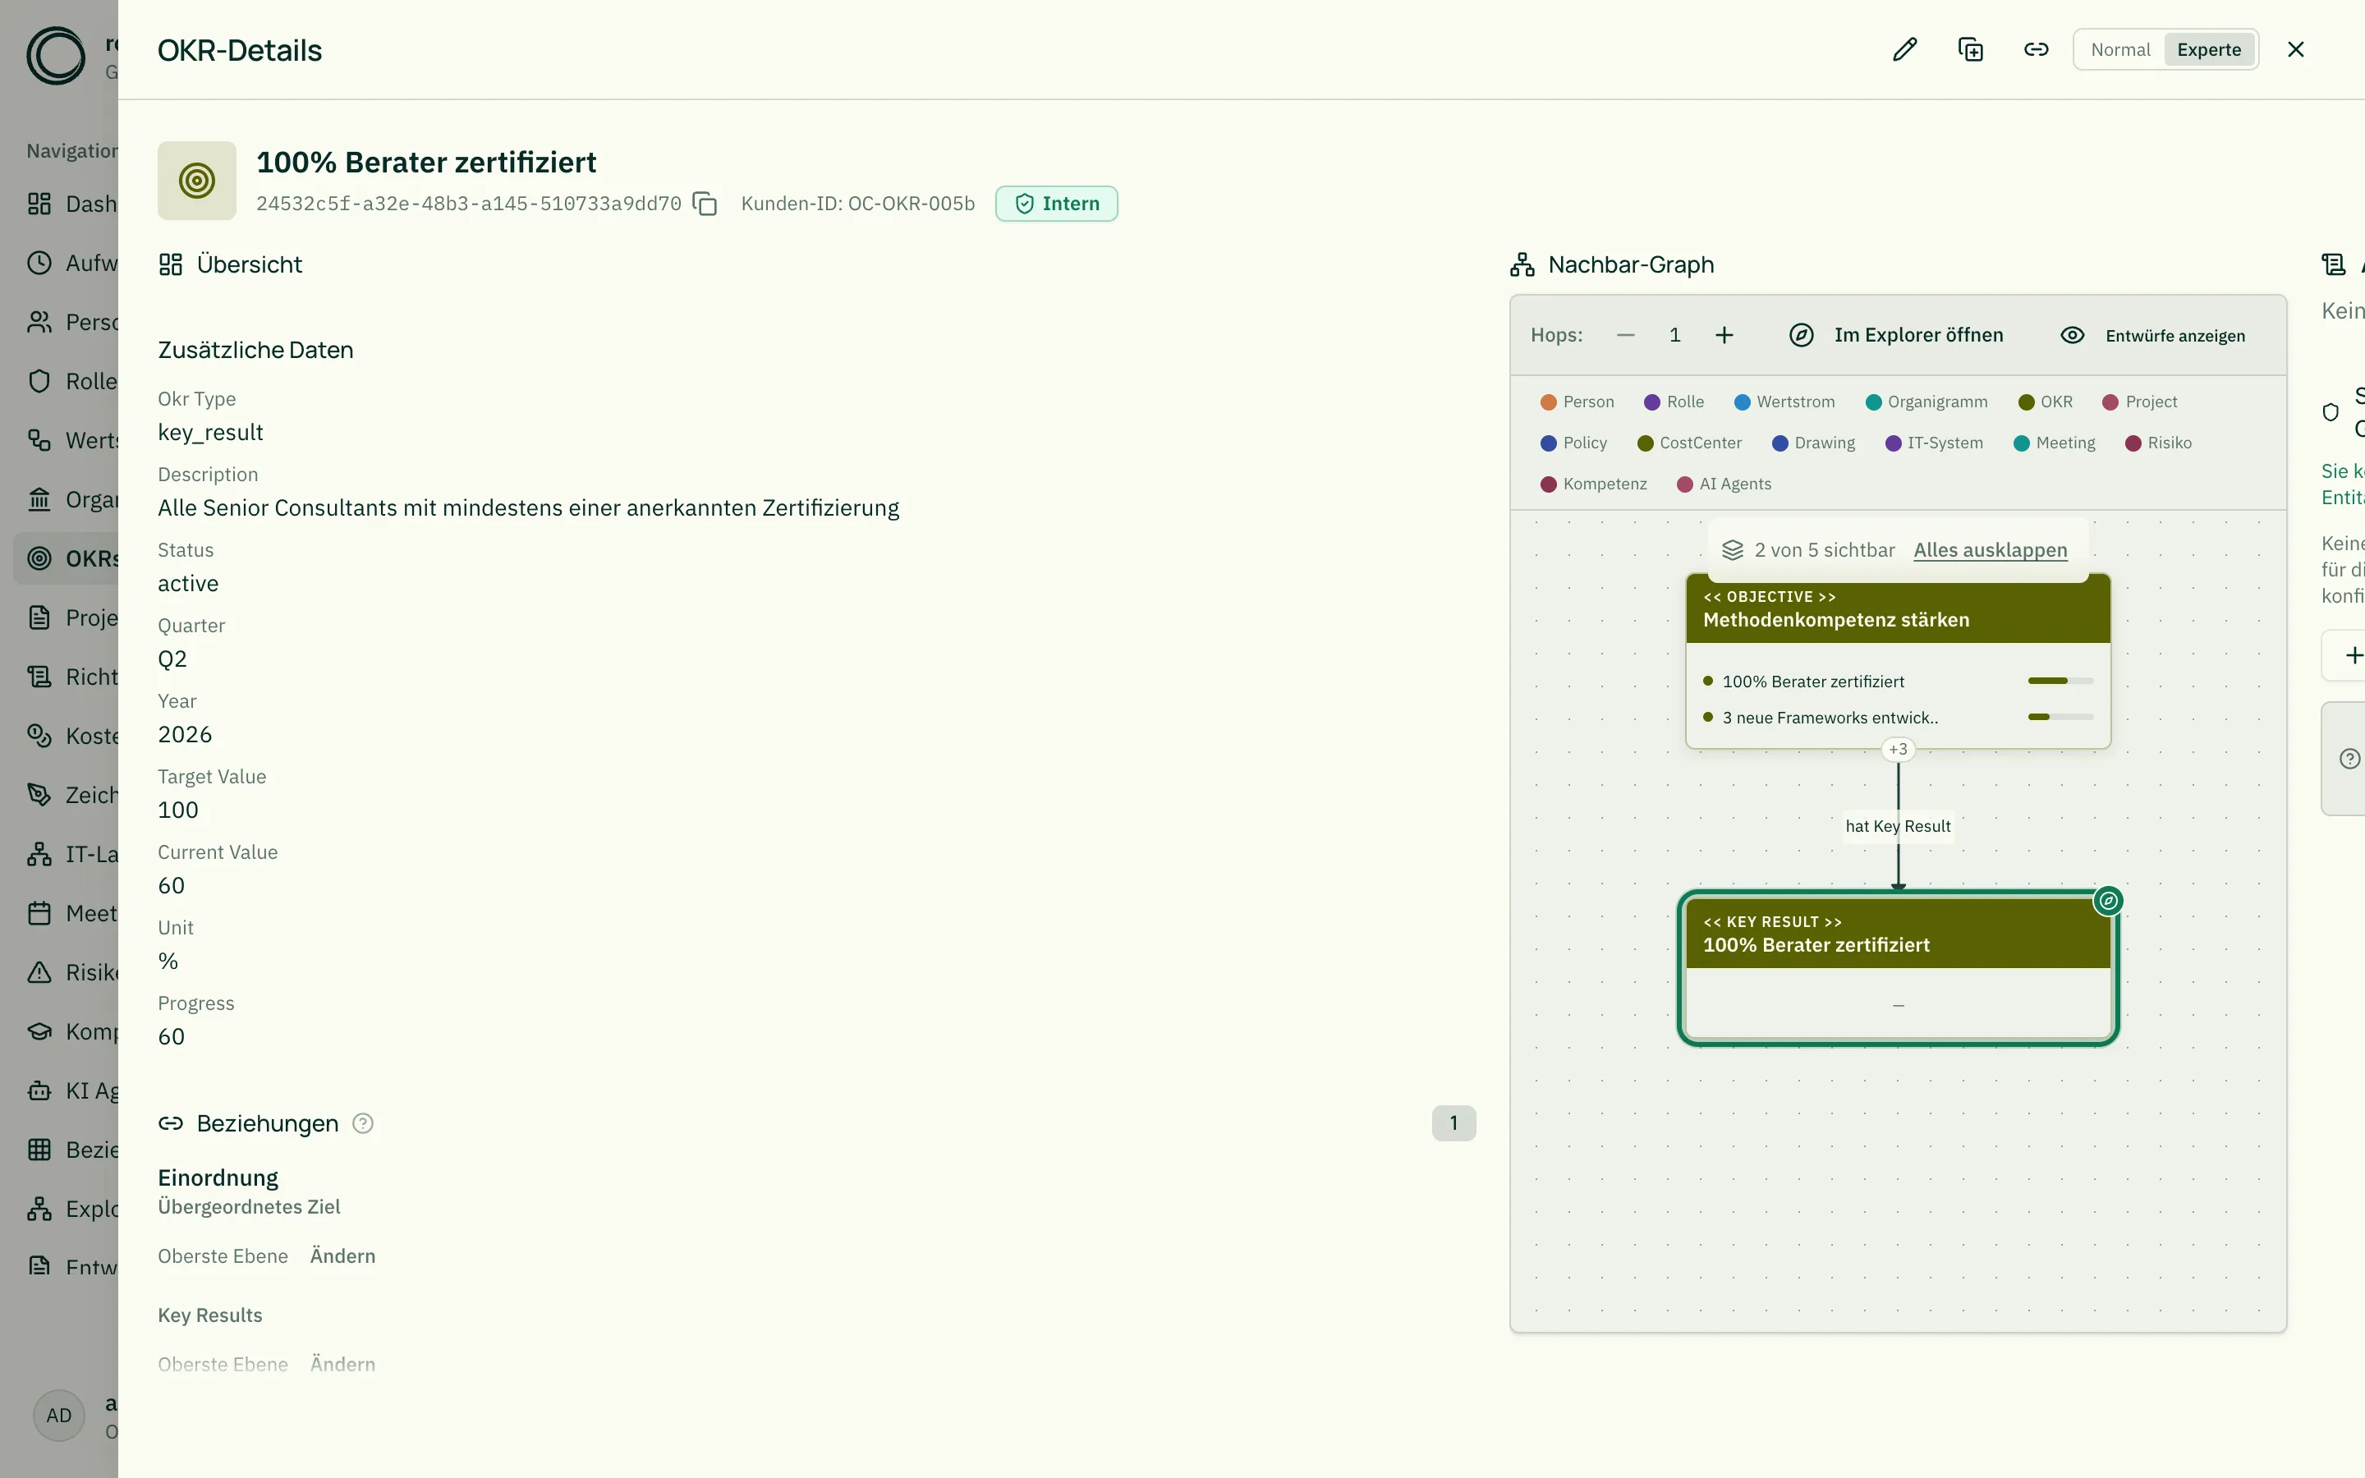The height and width of the screenshot is (1478, 2365).
Task: Copy the OKR UUID with copy icon
Action: [x=705, y=204]
